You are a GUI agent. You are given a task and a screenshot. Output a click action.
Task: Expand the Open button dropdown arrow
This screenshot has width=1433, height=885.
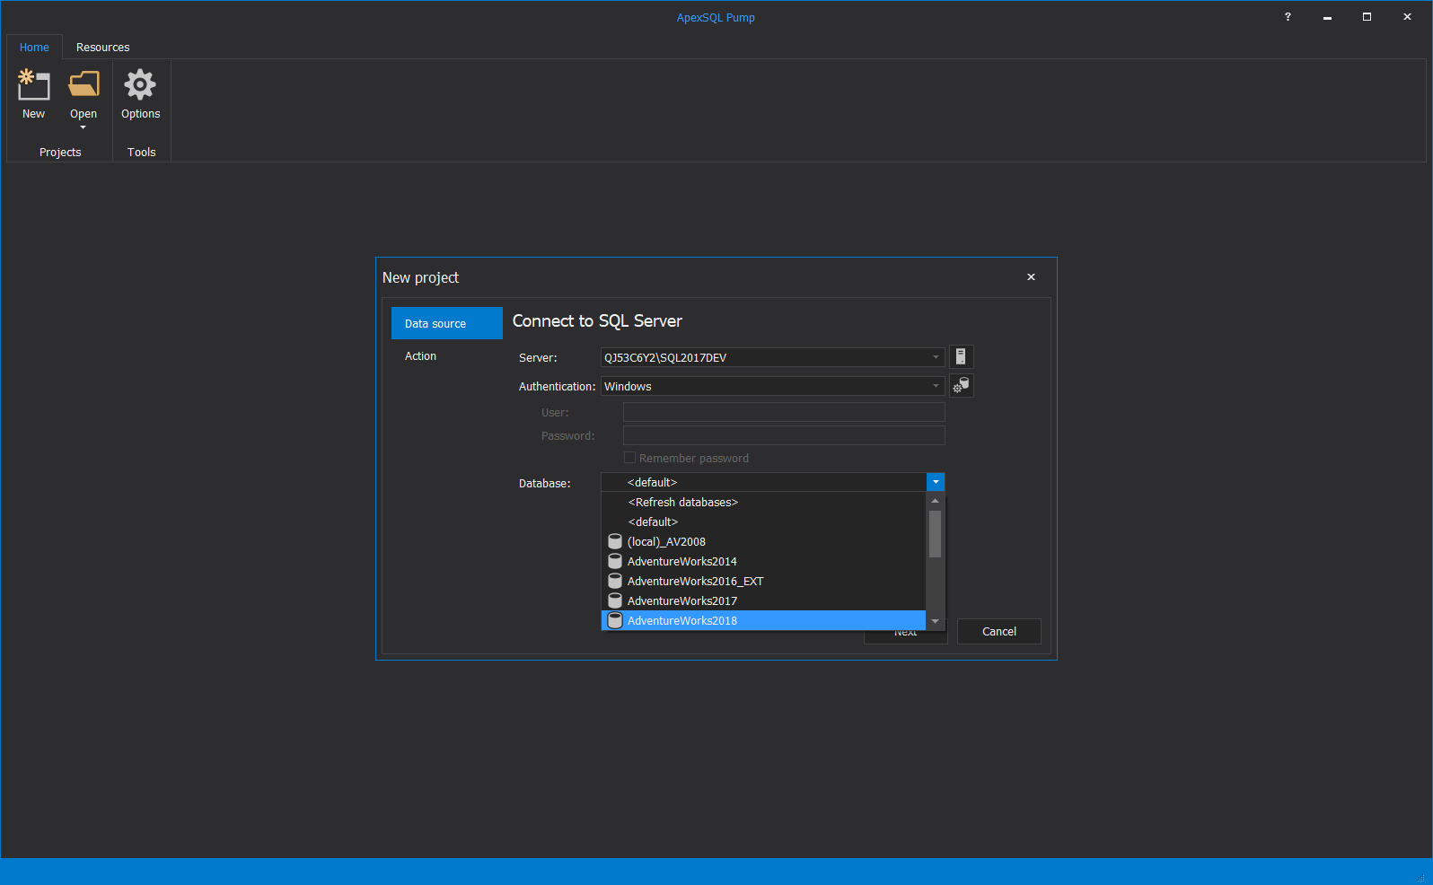(84, 127)
